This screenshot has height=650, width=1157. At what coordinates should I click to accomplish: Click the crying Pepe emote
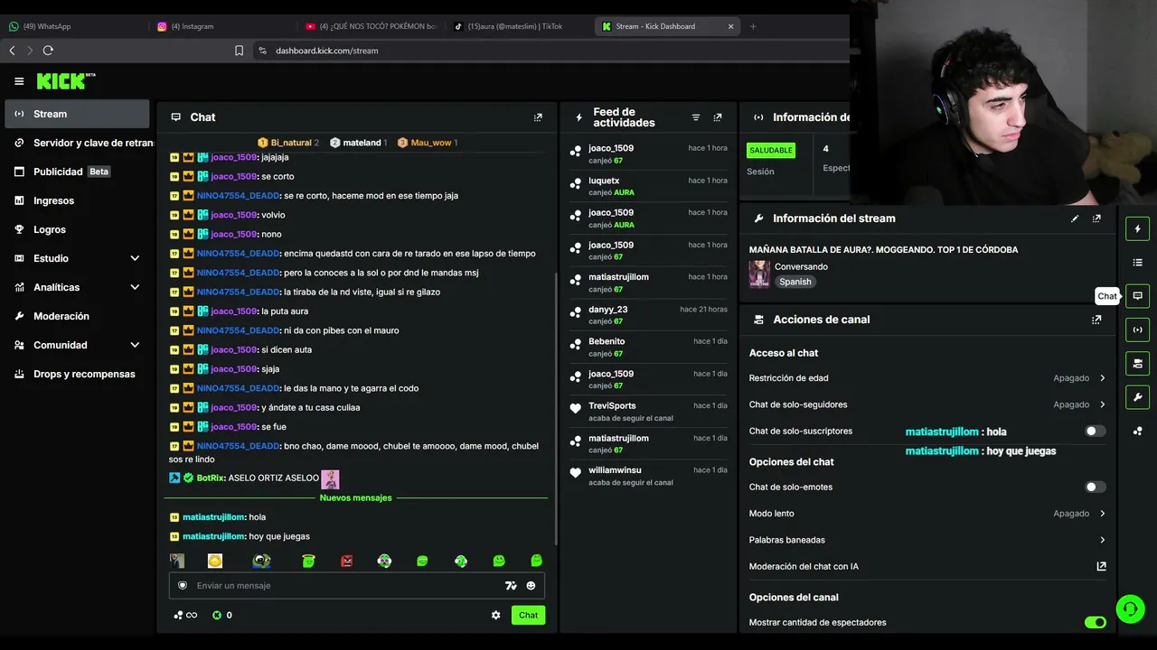(261, 561)
